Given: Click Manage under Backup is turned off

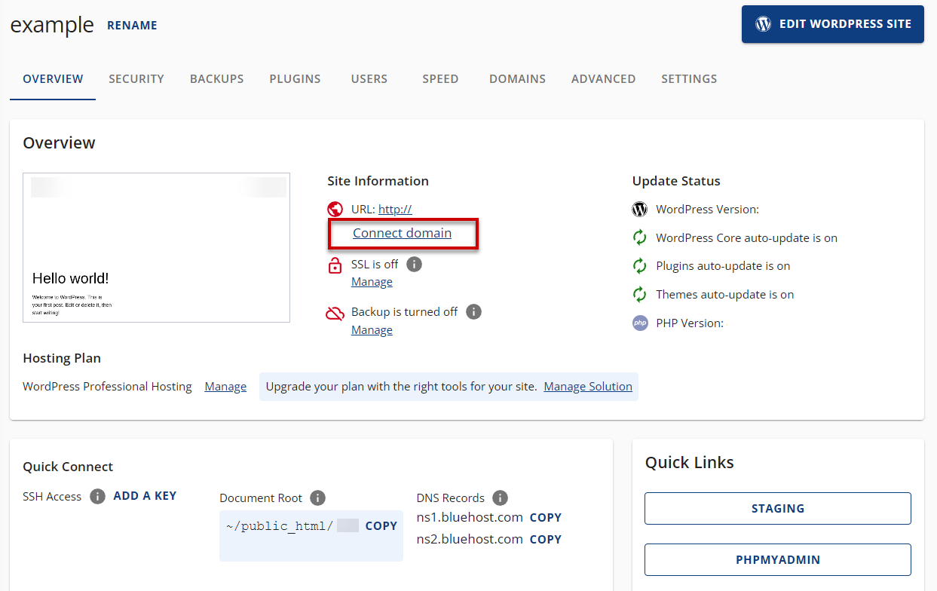Looking at the screenshot, I should tap(372, 330).
